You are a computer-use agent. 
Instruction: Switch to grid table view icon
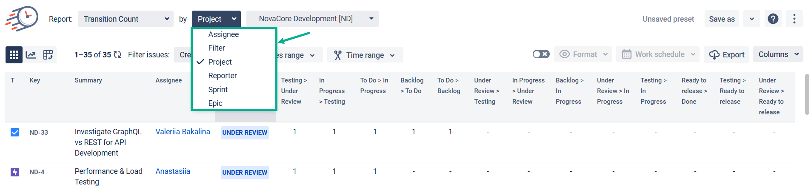point(14,55)
